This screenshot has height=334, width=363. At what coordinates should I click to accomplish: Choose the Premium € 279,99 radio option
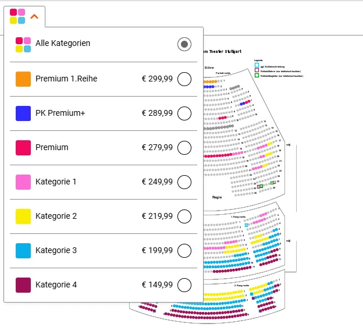[184, 148]
